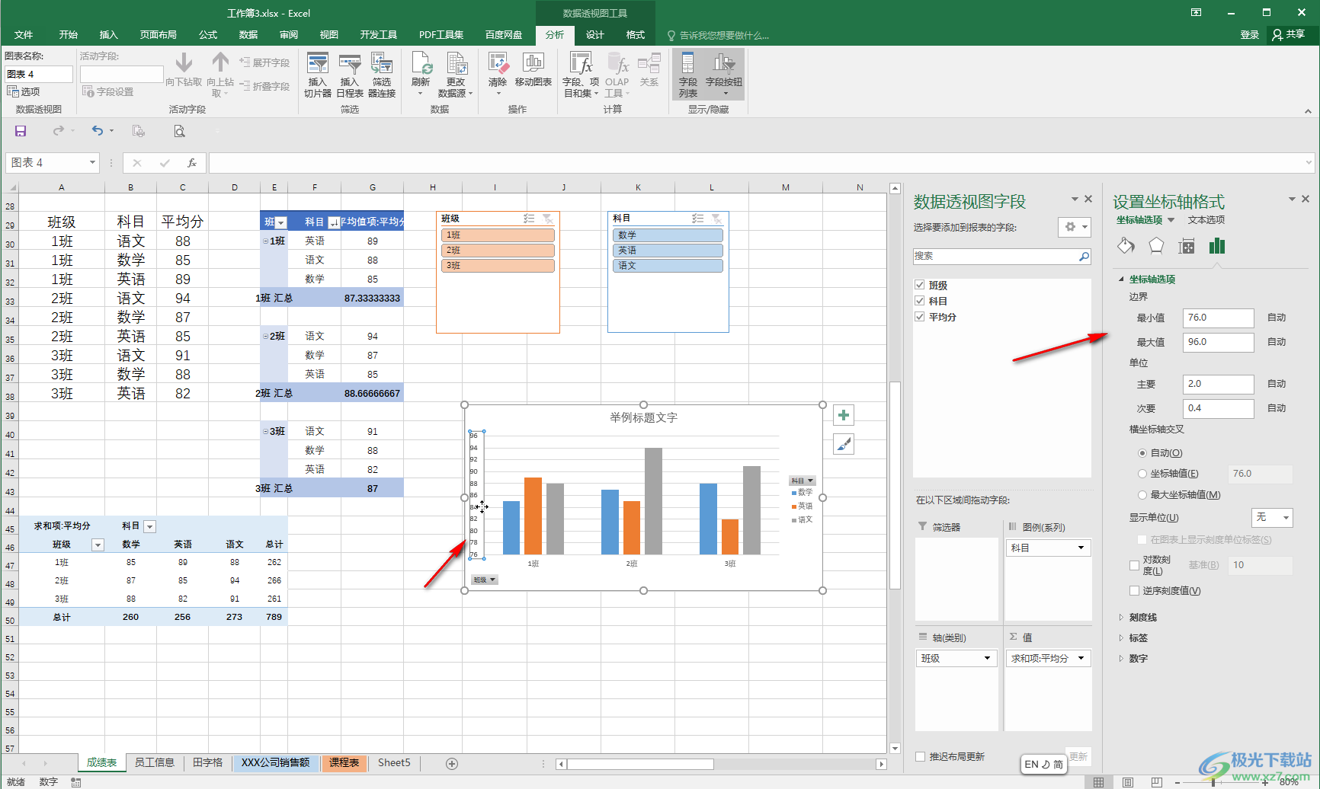This screenshot has height=789, width=1320.
Task: Open the Name Box dropdown arrow
Action: click(92, 162)
